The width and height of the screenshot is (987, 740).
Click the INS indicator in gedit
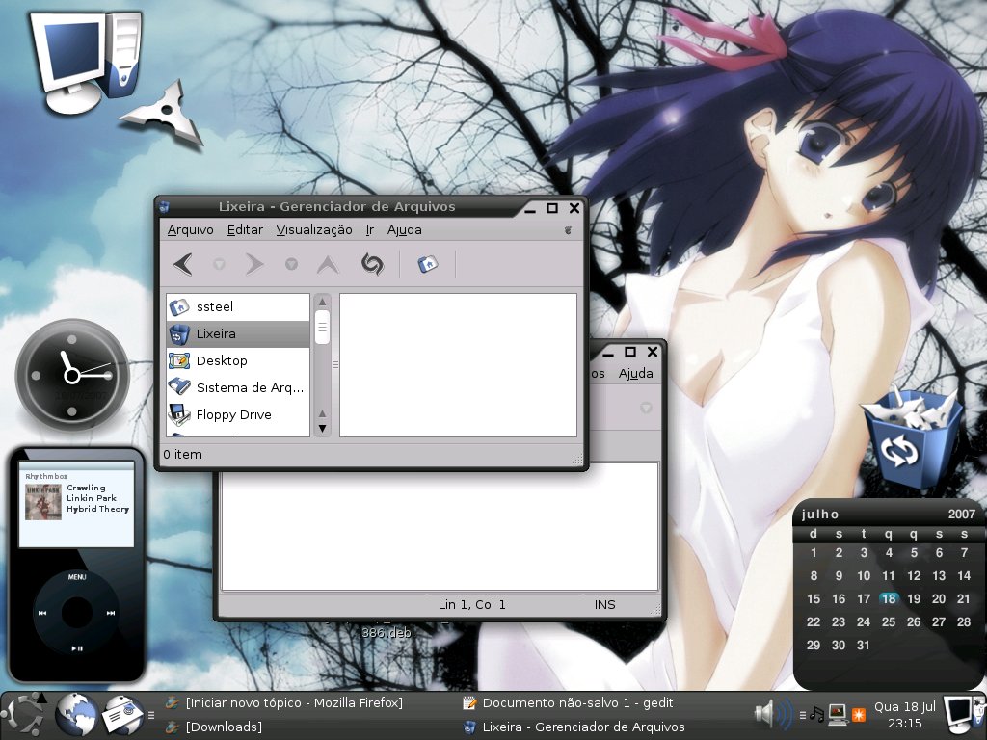coord(605,605)
